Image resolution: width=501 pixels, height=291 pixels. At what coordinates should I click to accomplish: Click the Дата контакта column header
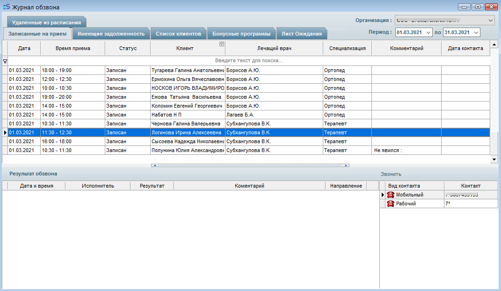[x=465, y=48]
